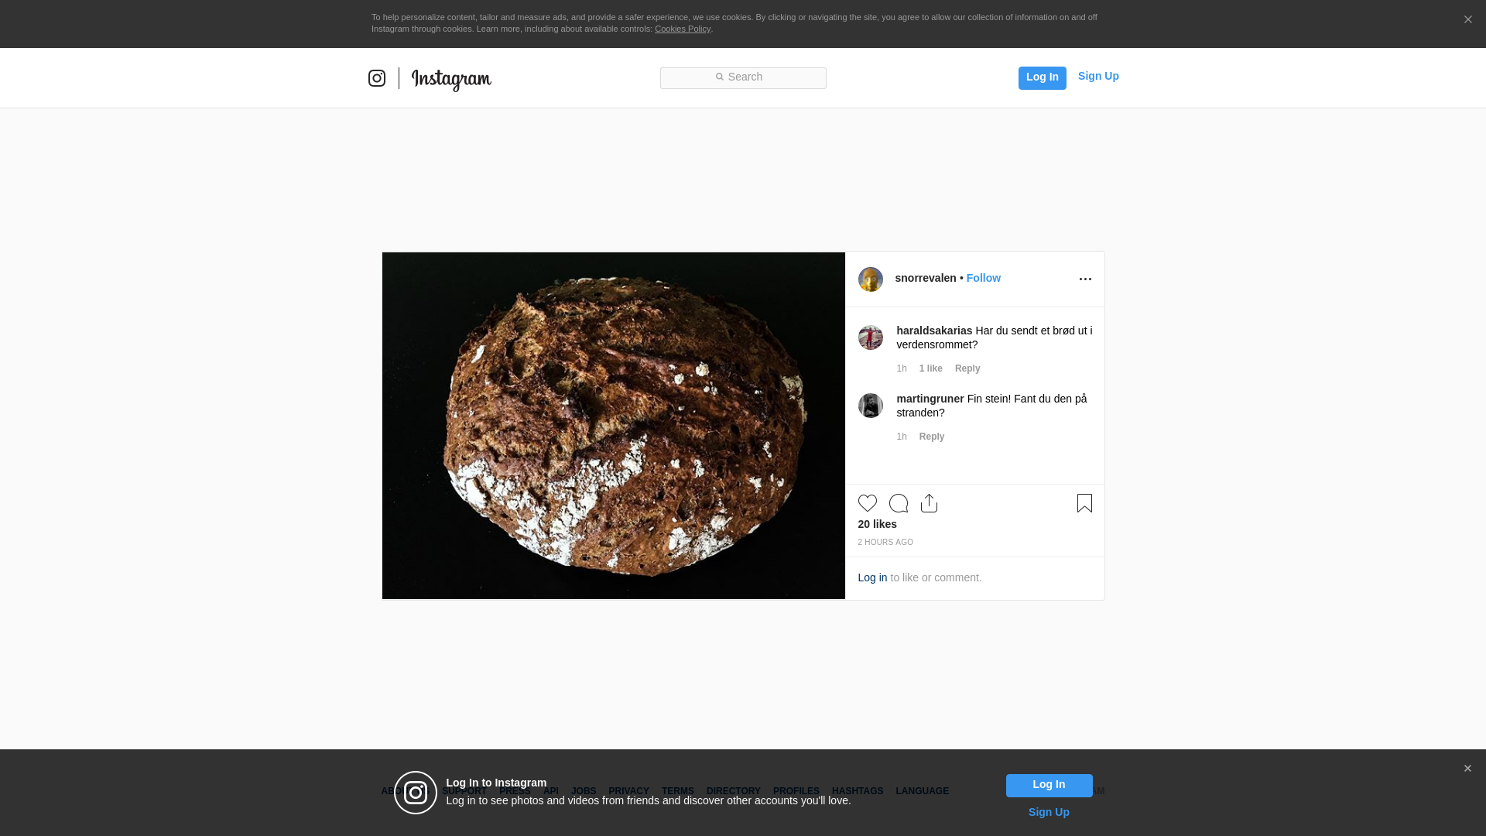
Task: View the 20 likes list
Action: pyautogui.click(x=878, y=524)
